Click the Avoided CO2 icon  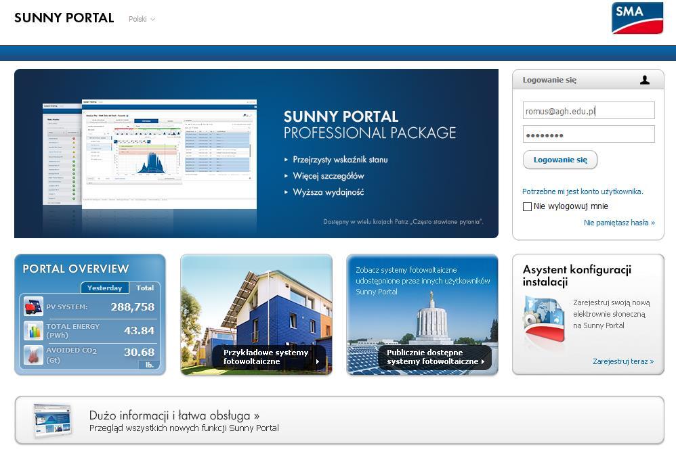pos(33,355)
